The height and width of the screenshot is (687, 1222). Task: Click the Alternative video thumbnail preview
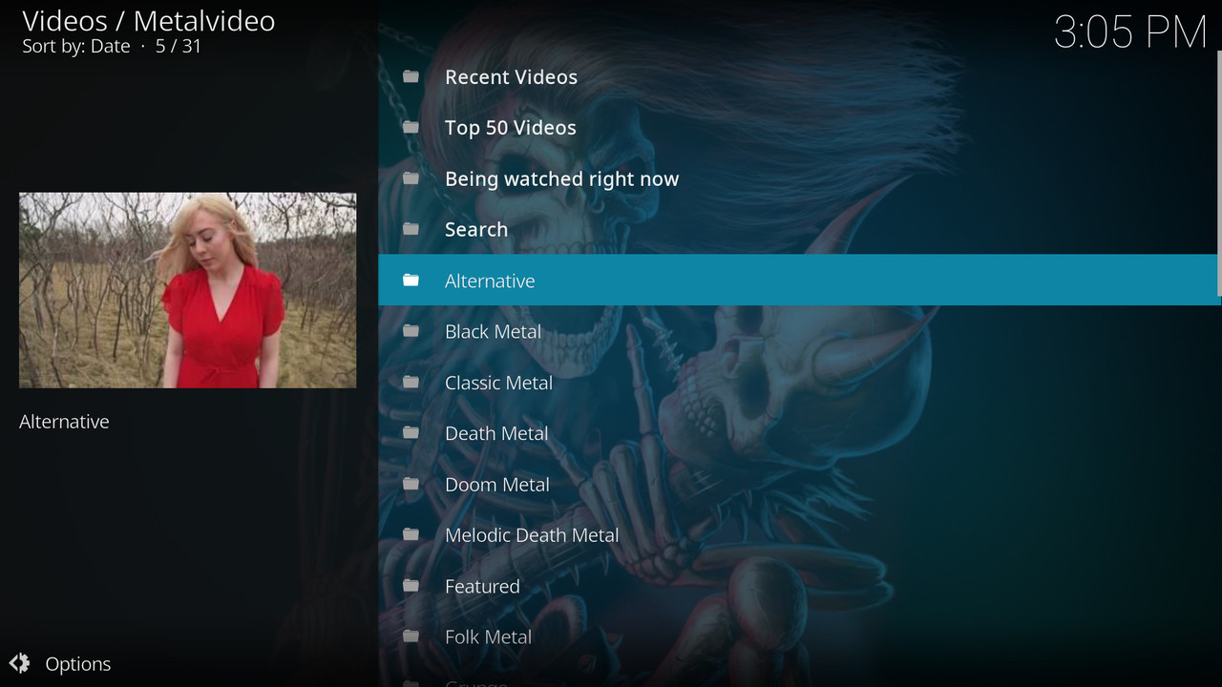point(187,290)
